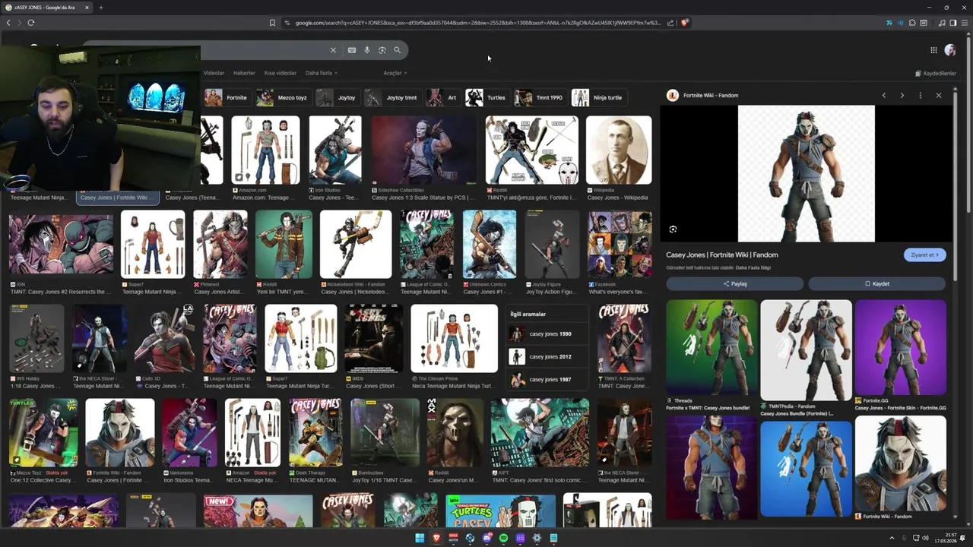Show the next image in the preview panel

[x=902, y=96]
